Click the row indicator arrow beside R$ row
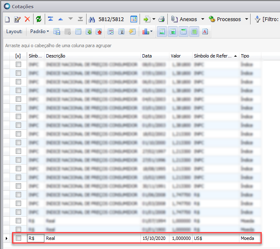The image size is (280, 249). pos(7,238)
